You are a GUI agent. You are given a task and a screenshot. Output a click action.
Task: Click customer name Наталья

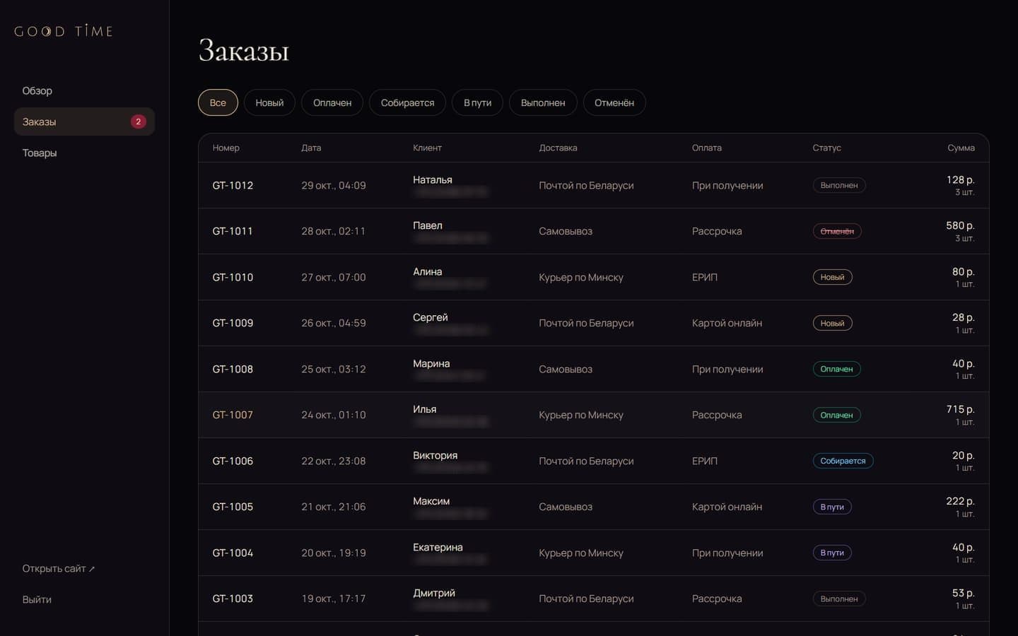point(433,179)
